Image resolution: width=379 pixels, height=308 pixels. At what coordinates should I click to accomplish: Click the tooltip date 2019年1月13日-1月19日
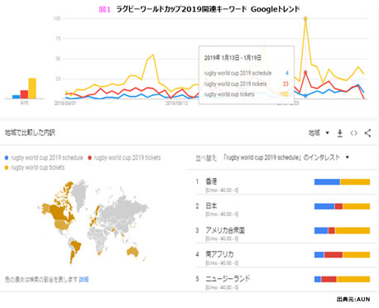click(x=233, y=58)
